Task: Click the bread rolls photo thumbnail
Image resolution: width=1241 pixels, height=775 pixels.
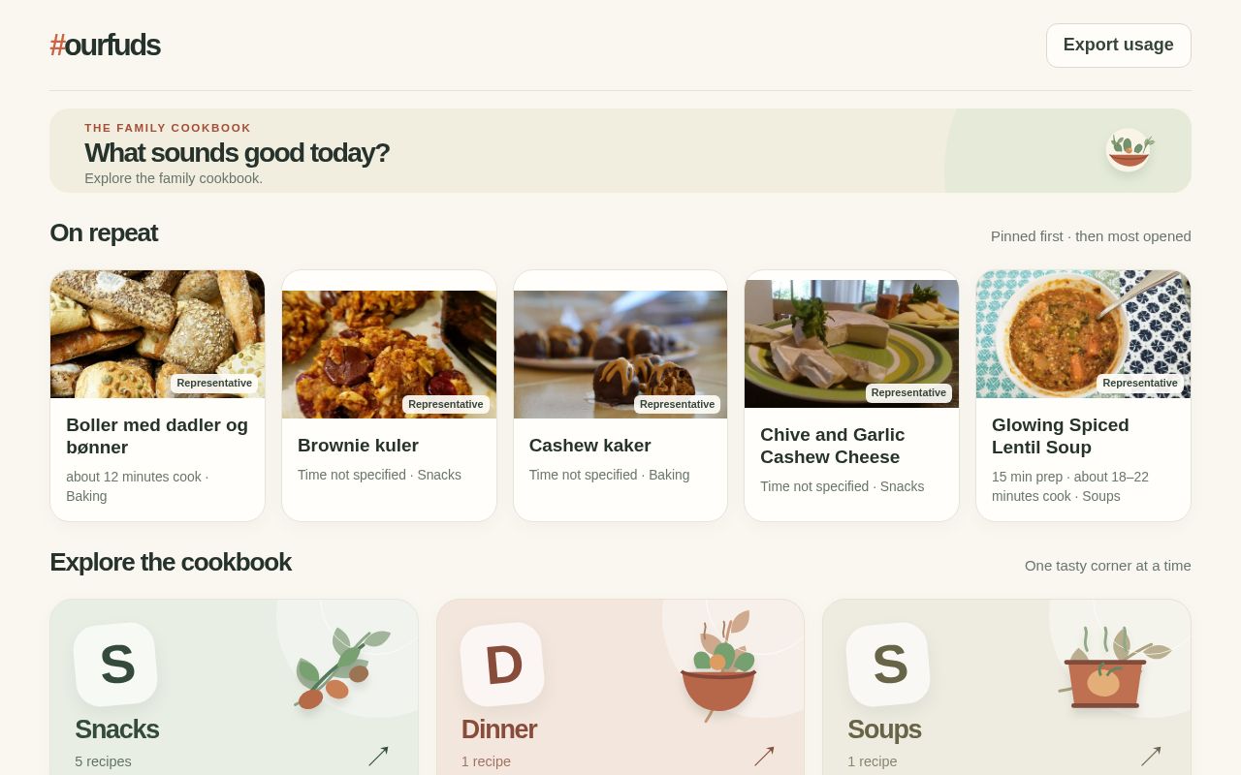Action: pyautogui.click(x=157, y=334)
